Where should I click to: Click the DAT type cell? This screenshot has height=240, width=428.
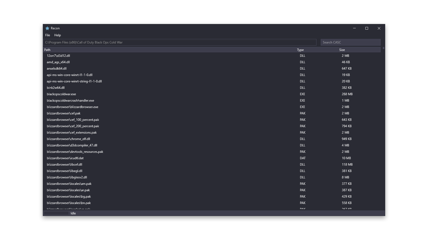303,158
